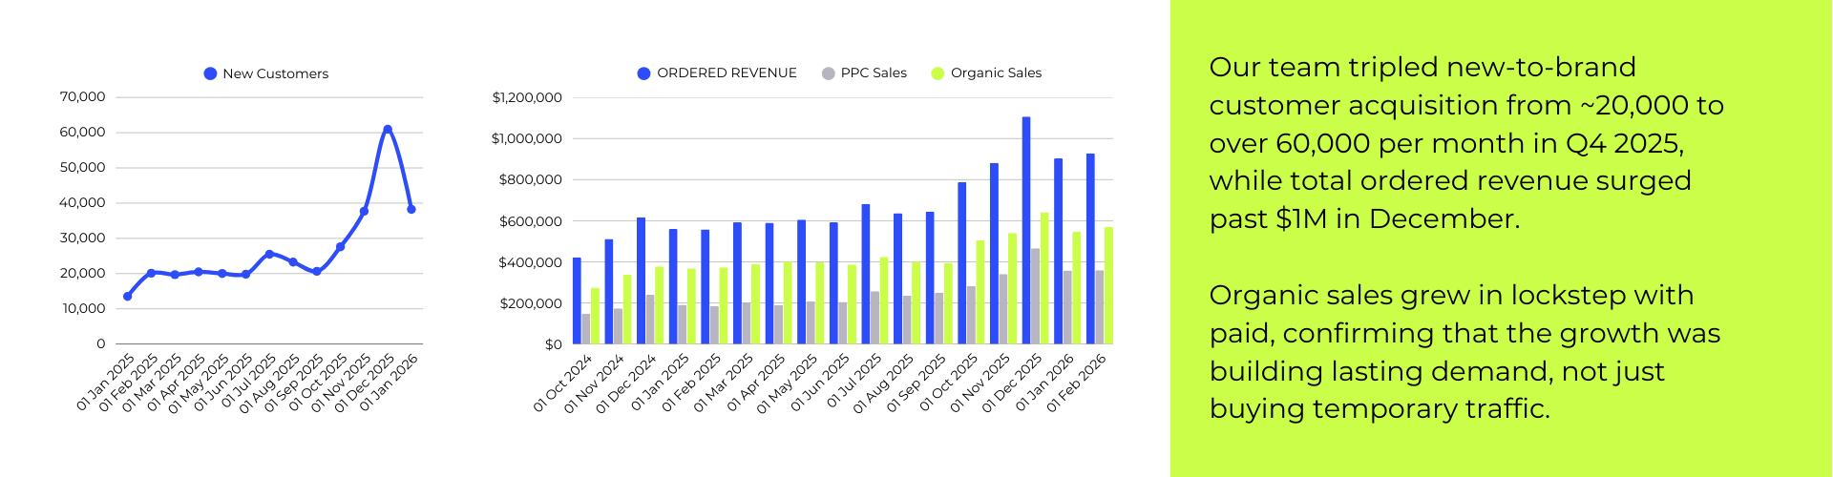Image resolution: width=1833 pixels, height=477 pixels.
Task: Click the New Customers legend blue dot
Action: click(210, 73)
